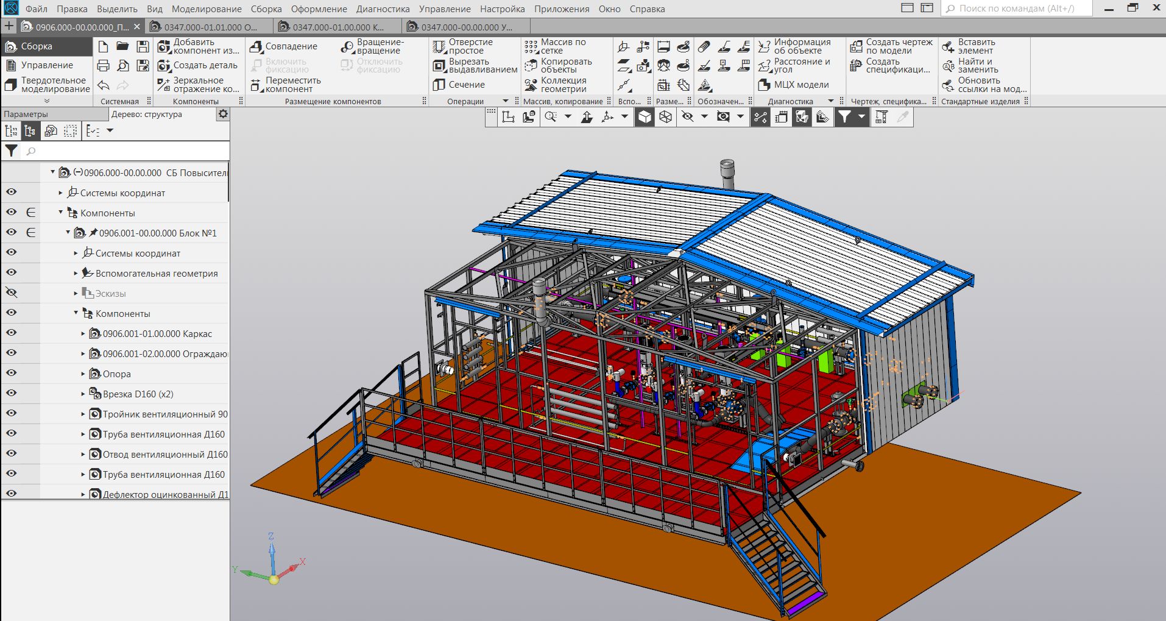The width and height of the screenshot is (1166, 621).
Task: Collapse the 0906.001-00.00.000 Блок №1 node
Action: 68,233
